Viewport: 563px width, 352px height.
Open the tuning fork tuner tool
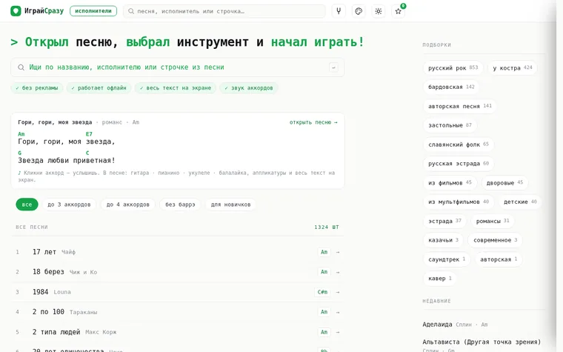point(339,11)
